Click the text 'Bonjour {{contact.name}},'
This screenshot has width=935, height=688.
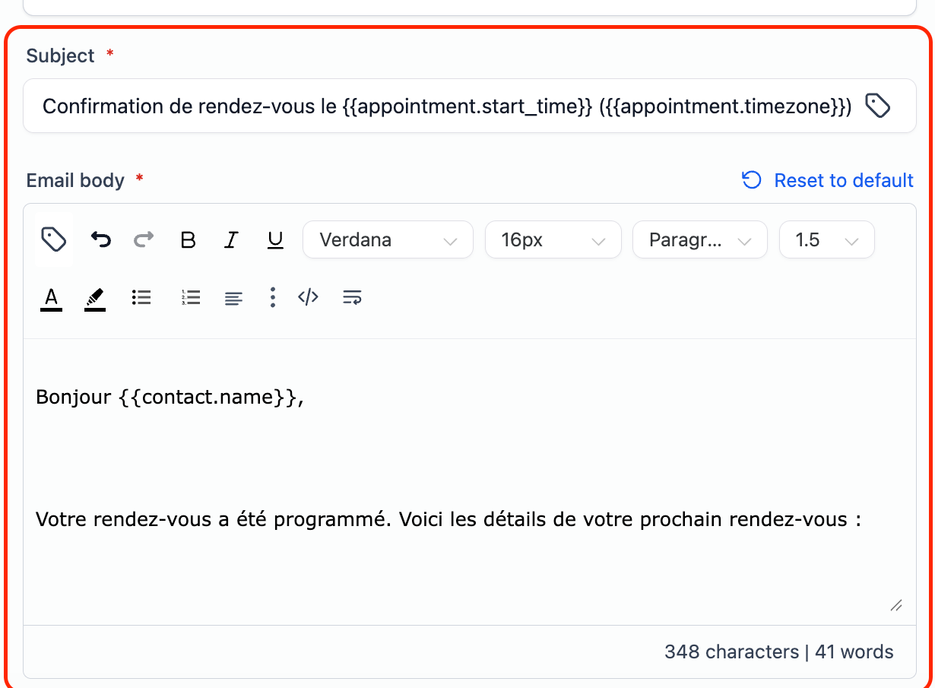[170, 397]
